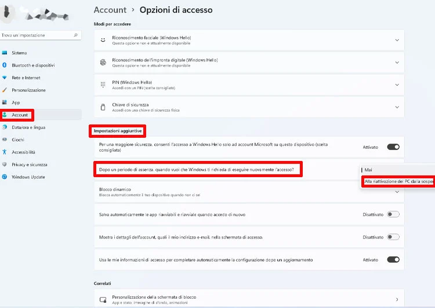This screenshot has height=308, width=435.
Task: Disable Usa le mie informazioni di accesso toggle
Action: pos(393,260)
